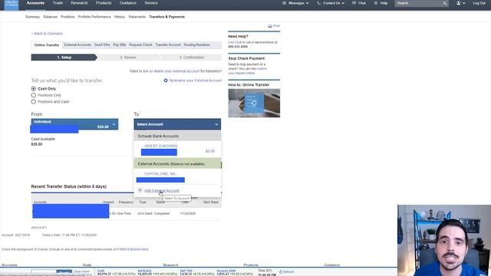Switch to the Transfer Account tab
This screenshot has width=491, height=276.
(168, 45)
